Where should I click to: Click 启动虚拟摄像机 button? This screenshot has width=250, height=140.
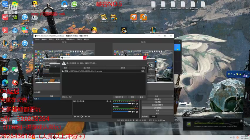pos(157,105)
